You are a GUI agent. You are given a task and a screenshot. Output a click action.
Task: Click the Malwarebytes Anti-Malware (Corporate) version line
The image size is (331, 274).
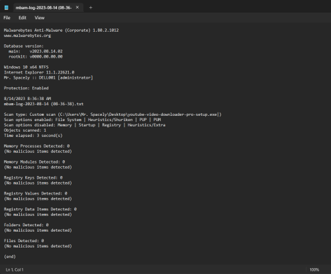62,30
